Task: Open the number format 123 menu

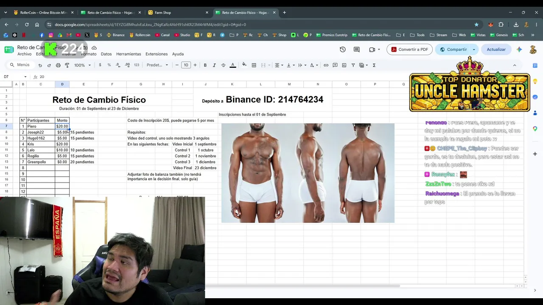Action: coord(137,65)
